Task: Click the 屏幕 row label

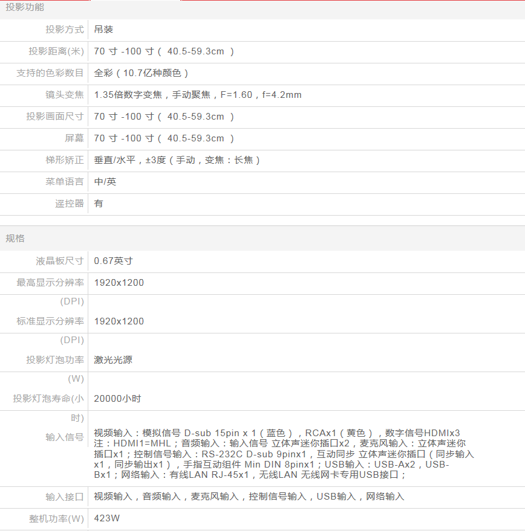Action: [x=74, y=138]
